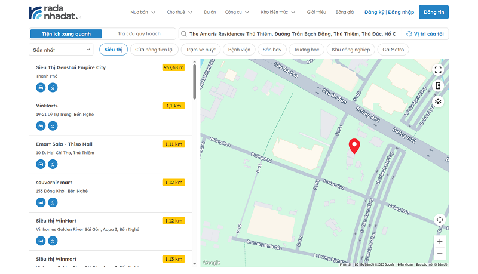Click the scrollbar up arrow in list
This screenshot has height=274, width=478.
(195, 62)
